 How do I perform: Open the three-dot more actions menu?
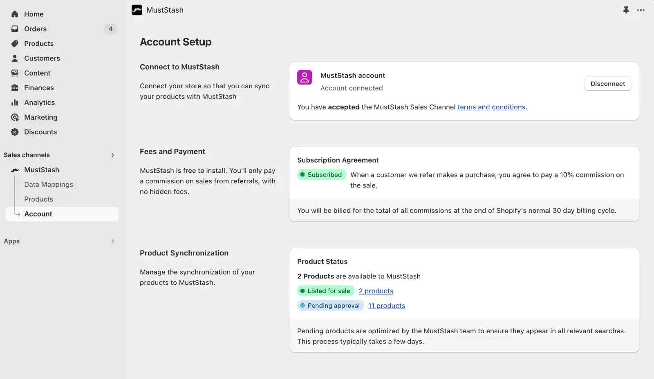click(641, 10)
